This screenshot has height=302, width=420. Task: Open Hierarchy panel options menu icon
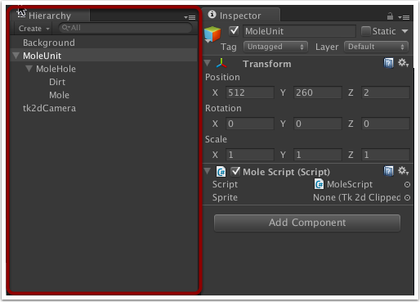click(x=190, y=17)
